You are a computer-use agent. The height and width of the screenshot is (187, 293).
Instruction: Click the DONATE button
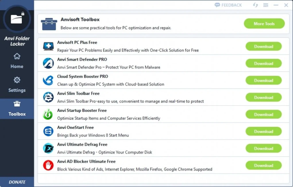coord(17,182)
